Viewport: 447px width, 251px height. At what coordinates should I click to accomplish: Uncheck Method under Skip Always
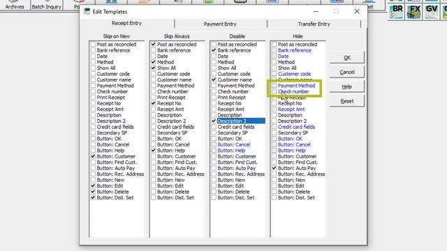pyautogui.click(x=154, y=62)
